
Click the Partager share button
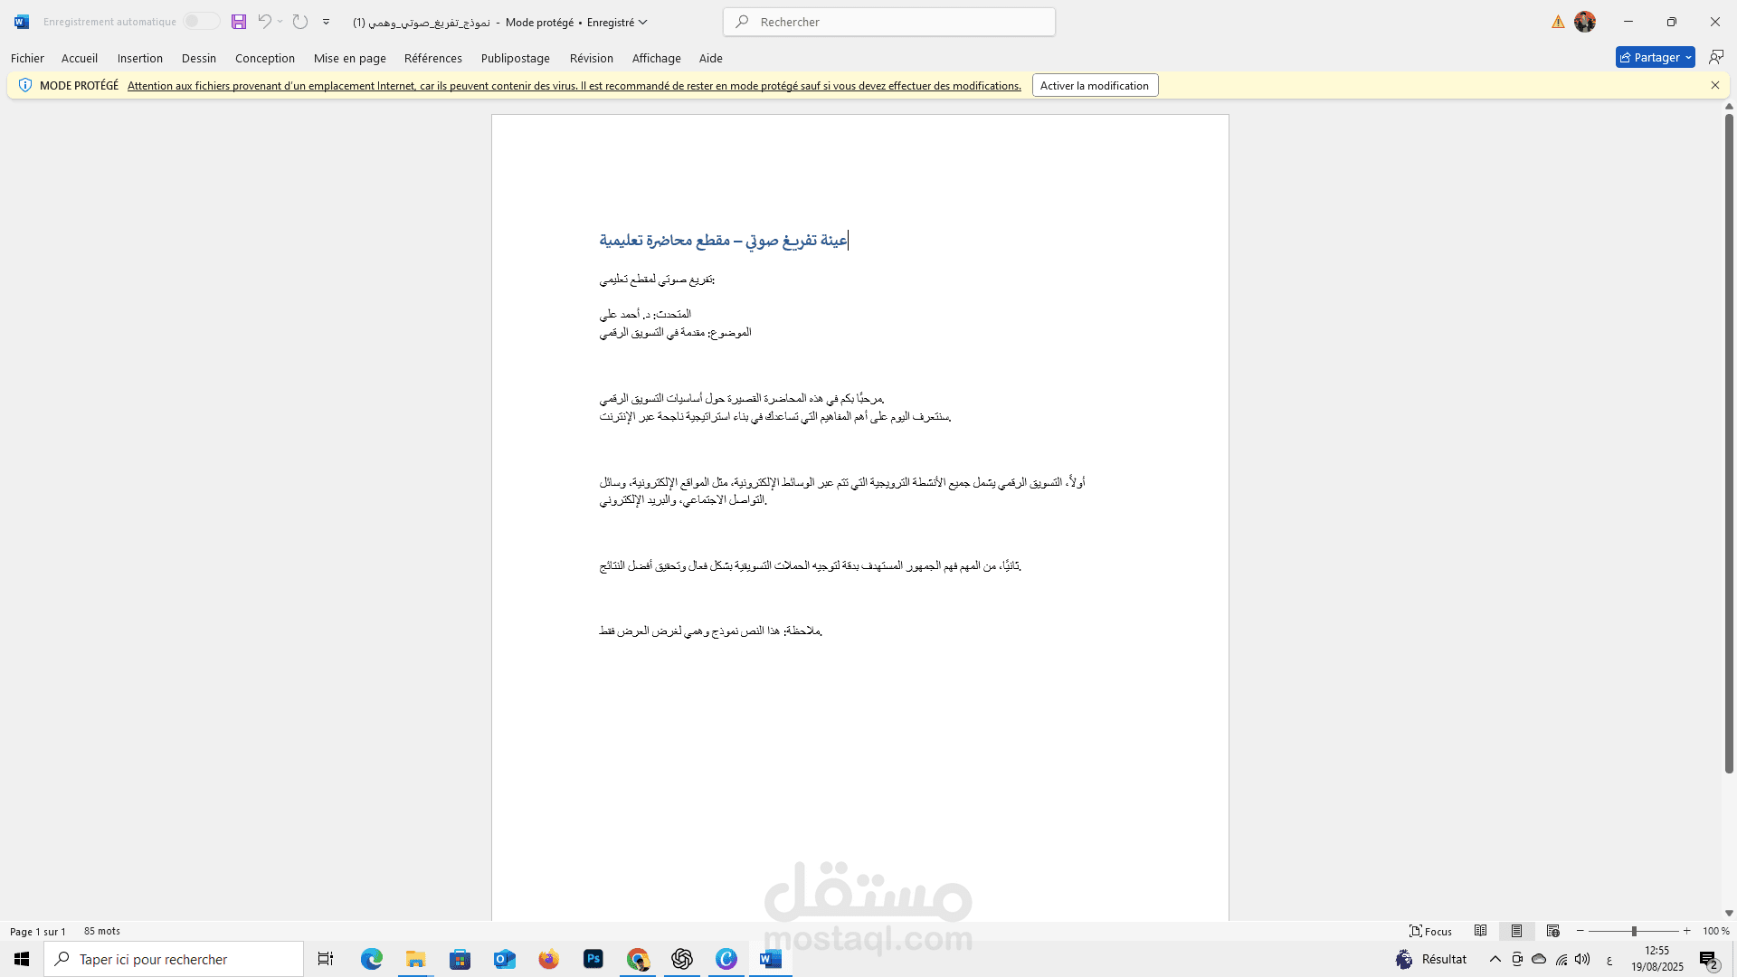tap(1649, 57)
